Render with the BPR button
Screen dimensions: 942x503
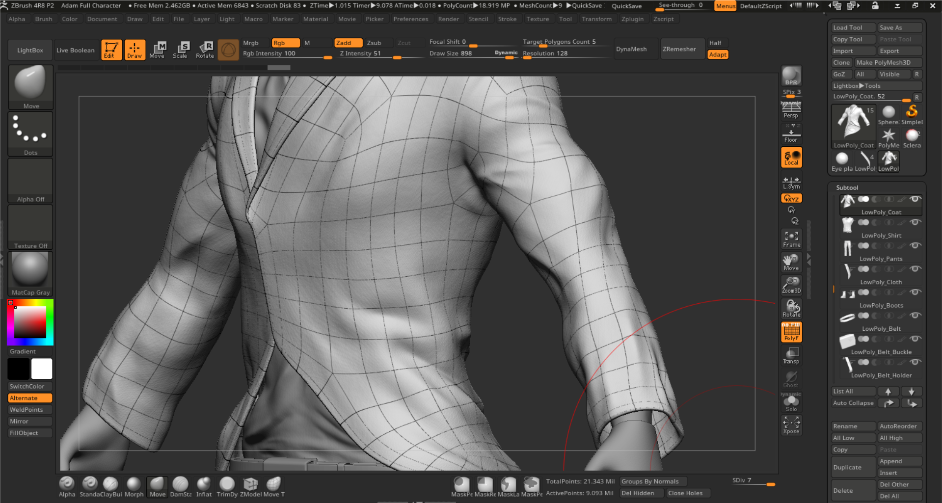(791, 76)
